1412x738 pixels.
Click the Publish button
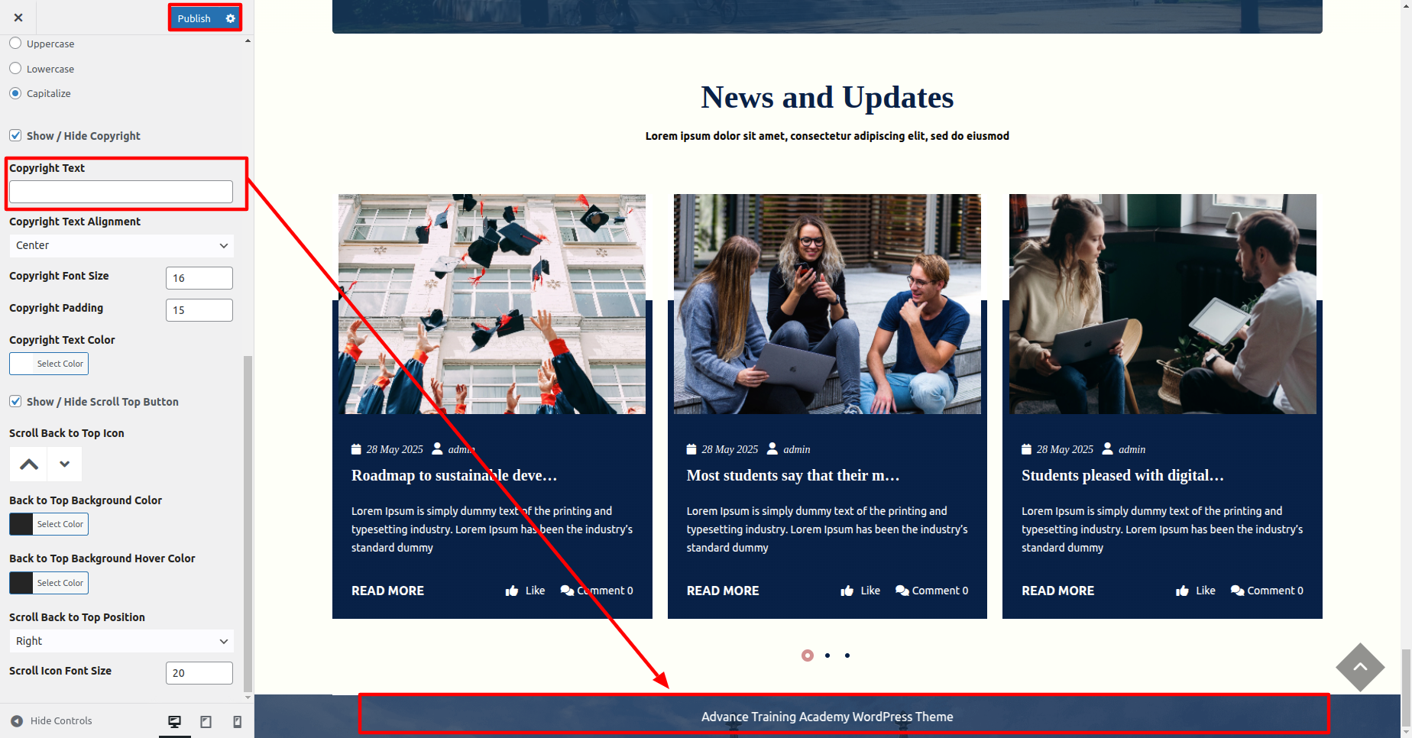pos(194,18)
